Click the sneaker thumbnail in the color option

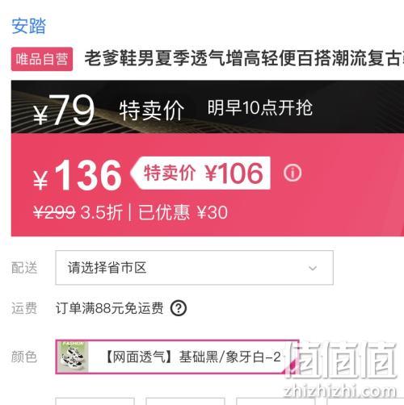tap(73, 357)
